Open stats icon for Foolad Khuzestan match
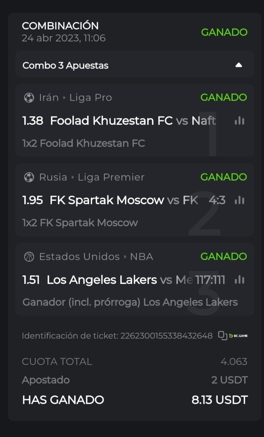The height and width of the screenshot is (437, 264). pos(239,121)
